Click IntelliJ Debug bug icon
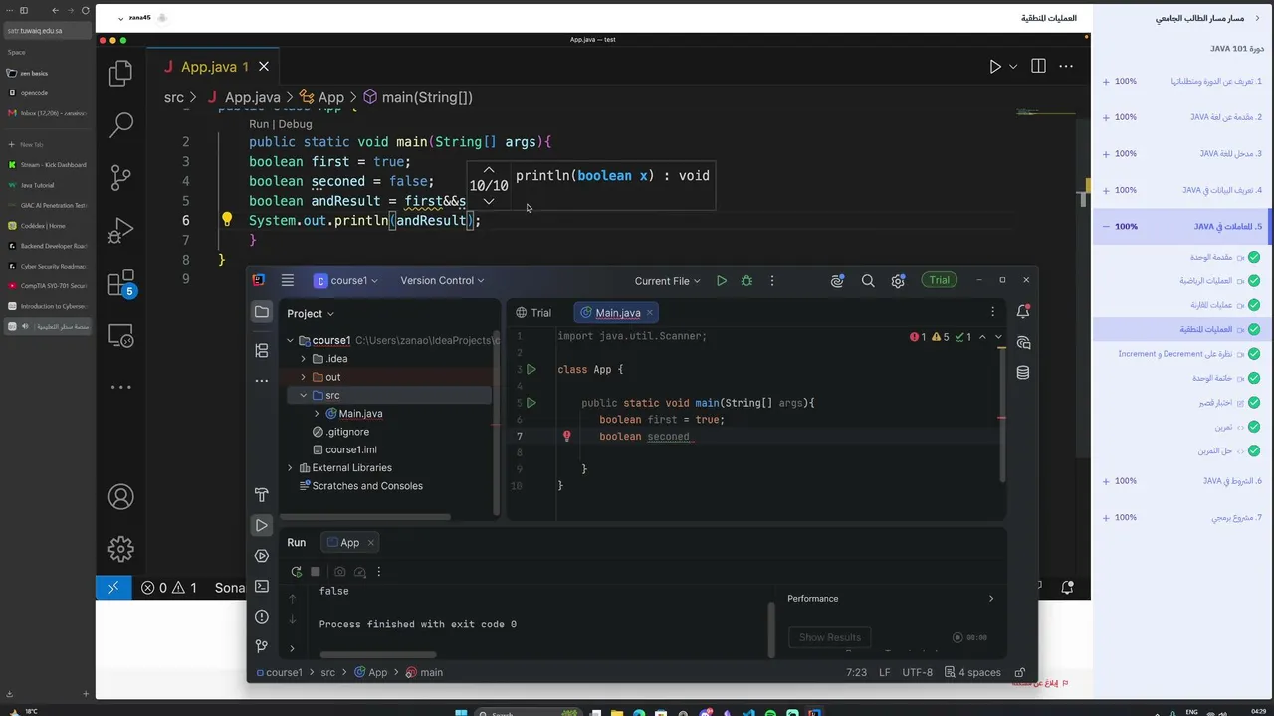Viewport: 1274px width, 716px height. [746, 281]
